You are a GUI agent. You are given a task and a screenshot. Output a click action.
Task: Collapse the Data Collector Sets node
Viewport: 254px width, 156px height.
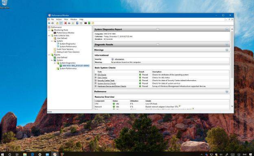pyautogui.click(x=49, y=36)
